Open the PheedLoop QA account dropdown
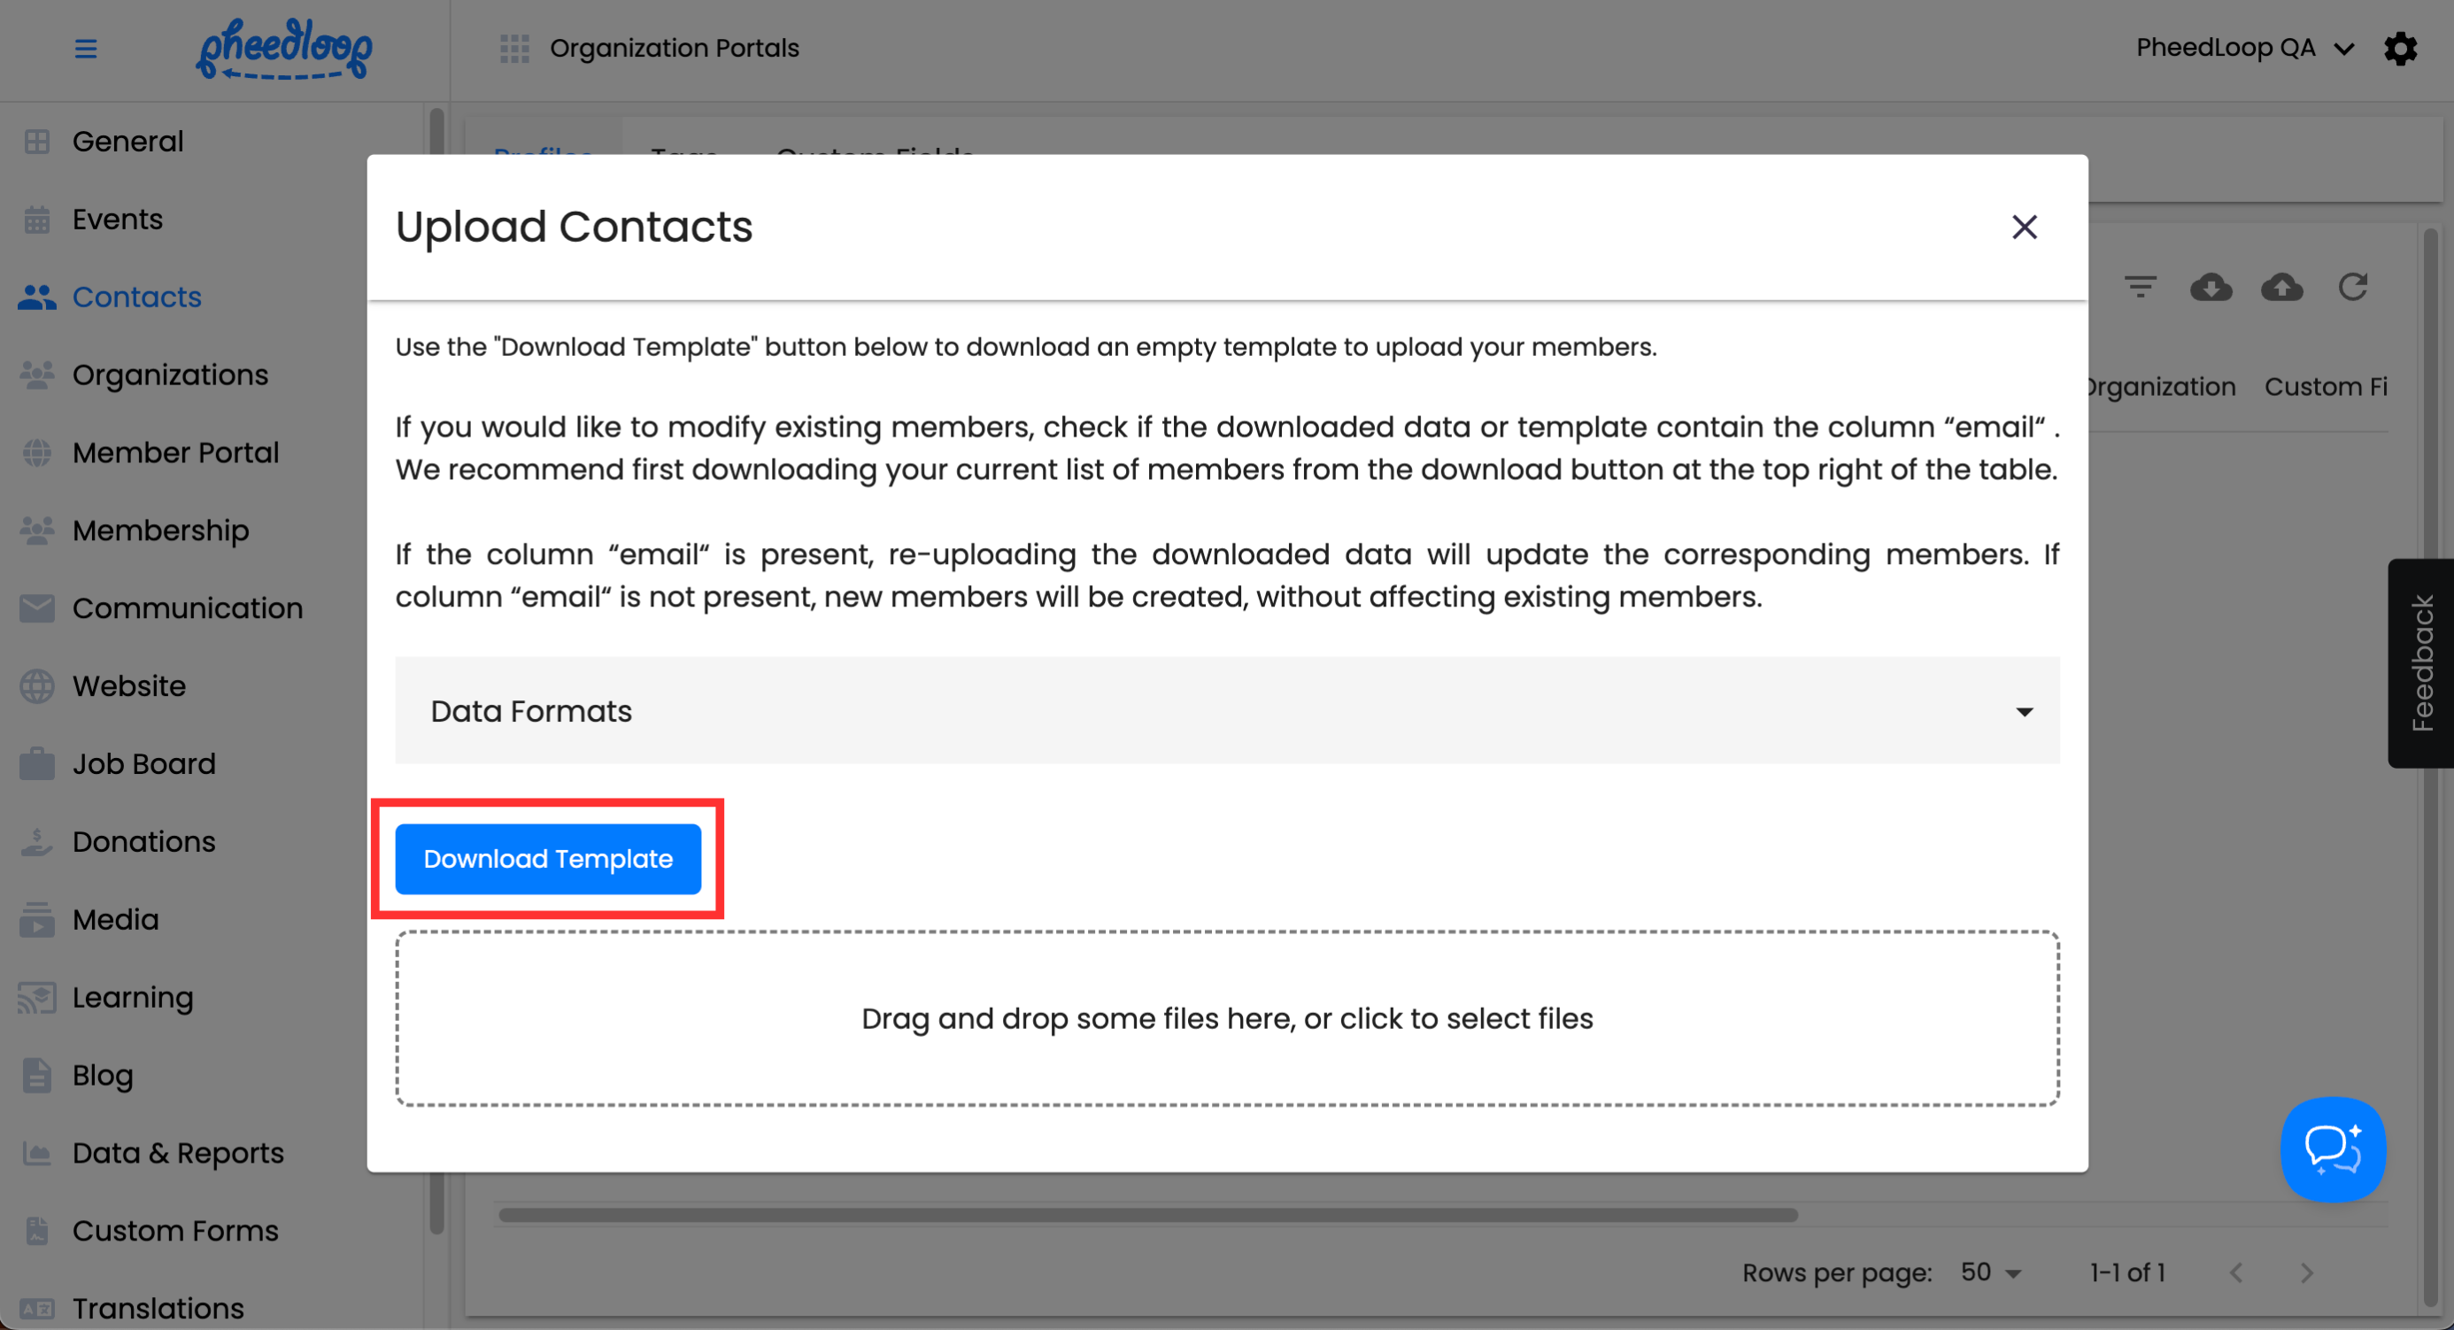2454x1330 pixels. (x=2243, y=49)
